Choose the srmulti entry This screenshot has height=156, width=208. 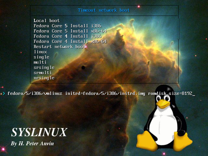click(43, 72)
